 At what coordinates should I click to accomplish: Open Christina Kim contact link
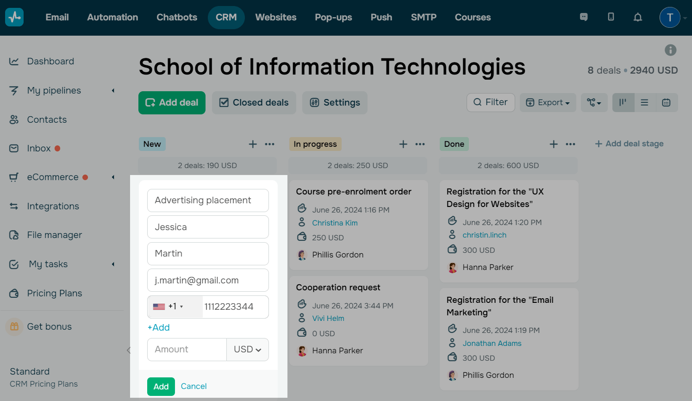(x=335, y=223)
